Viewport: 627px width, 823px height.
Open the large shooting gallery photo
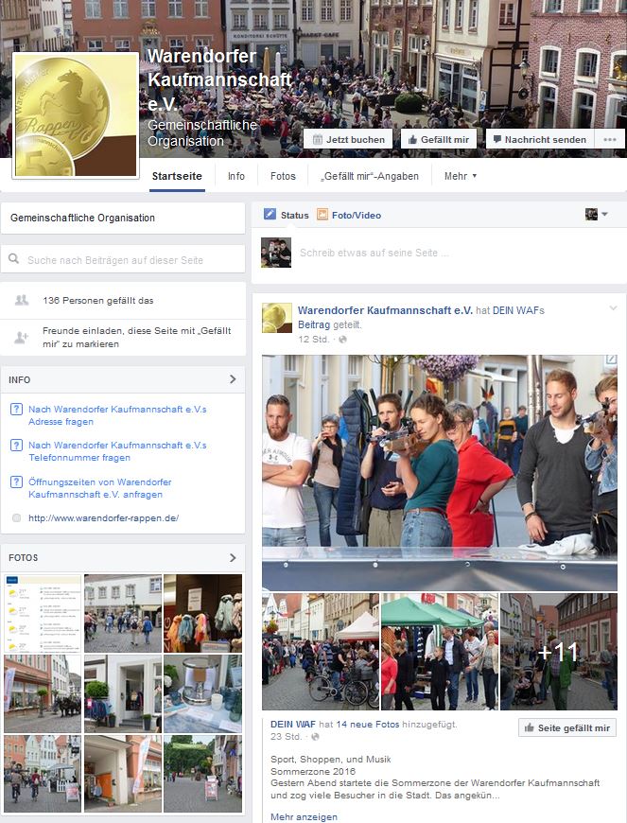pos(440,473)
